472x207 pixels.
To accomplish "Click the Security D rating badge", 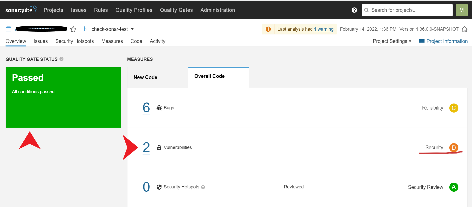I will (454, 147).
